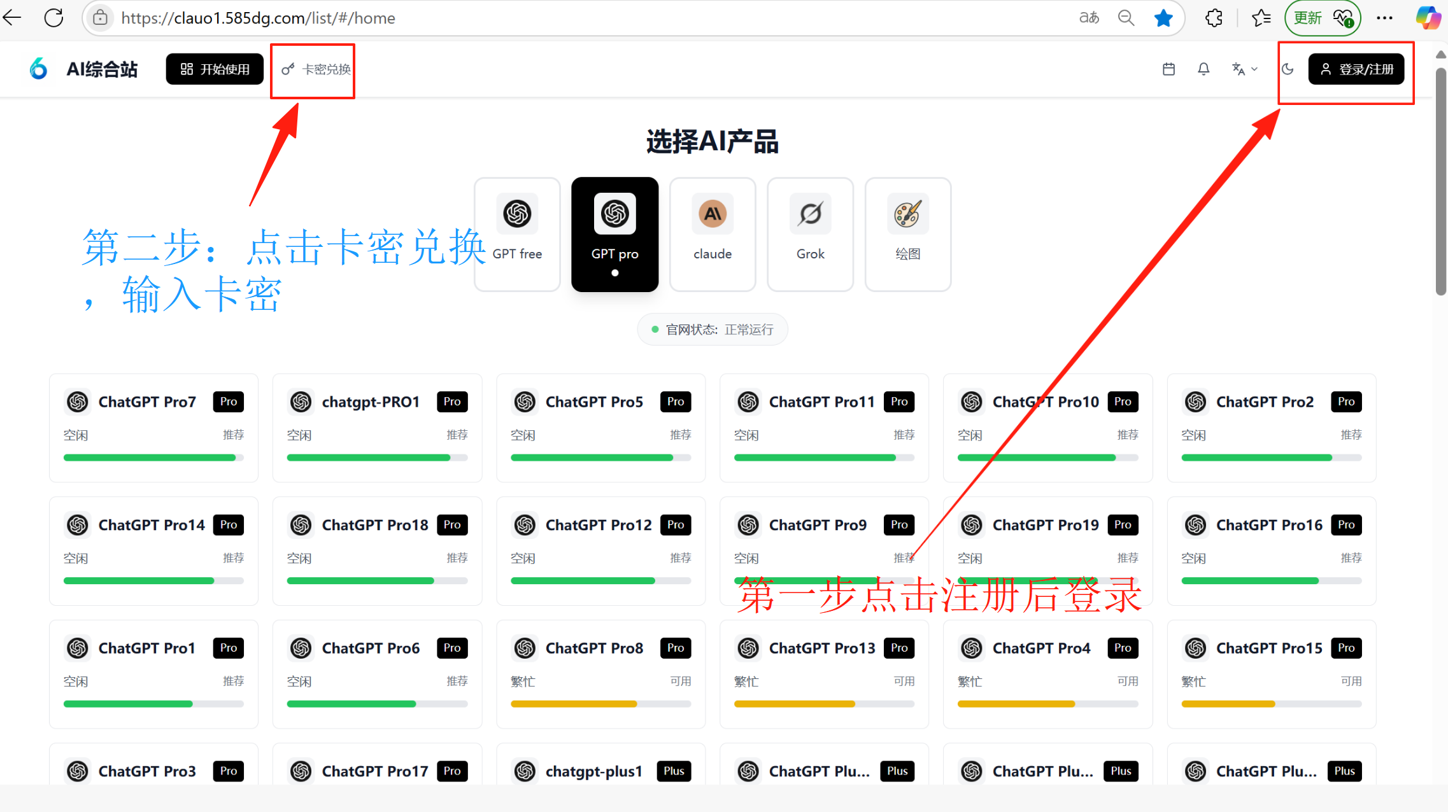This screenshot has height=812, width=1448.
Task: Click the ChatGPT Pro6 logo icon
Action: point(301,648)
